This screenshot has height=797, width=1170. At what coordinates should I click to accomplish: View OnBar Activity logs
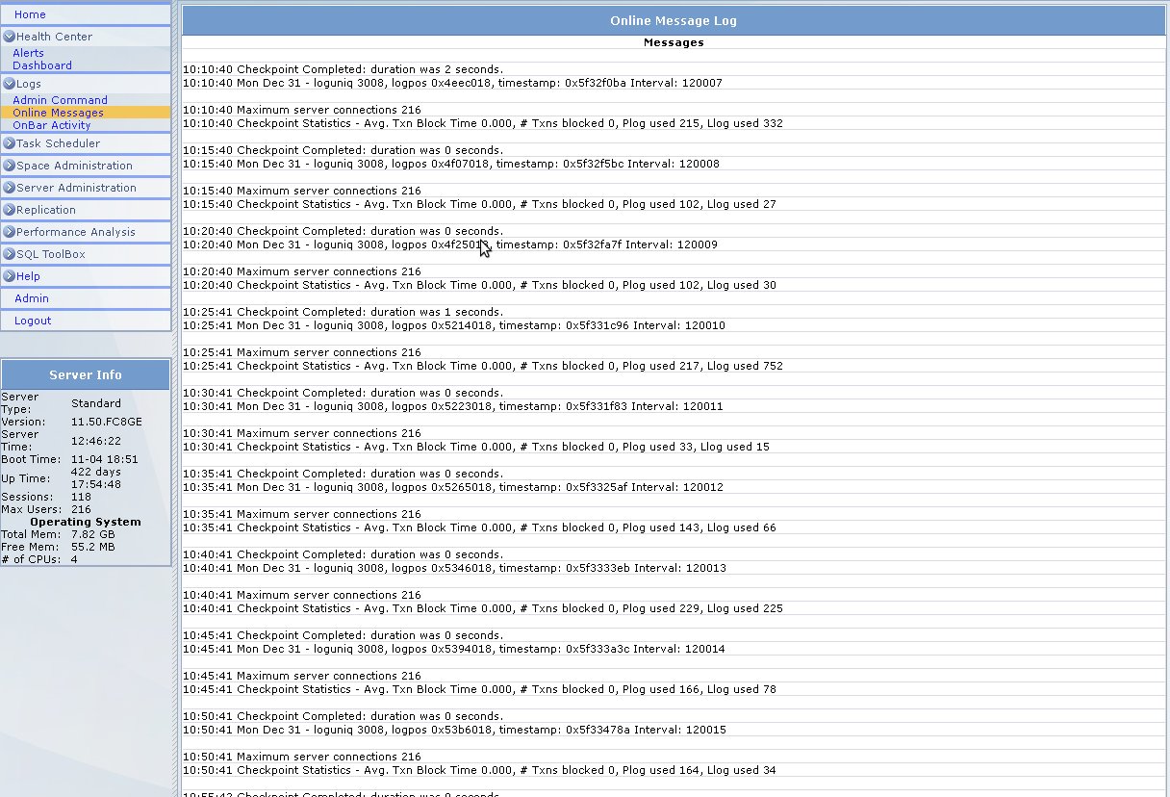(x=52, y=125)
